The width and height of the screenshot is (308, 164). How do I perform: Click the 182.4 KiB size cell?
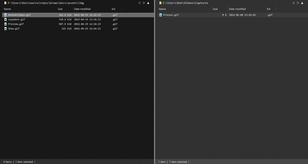[x=65, y=15]
